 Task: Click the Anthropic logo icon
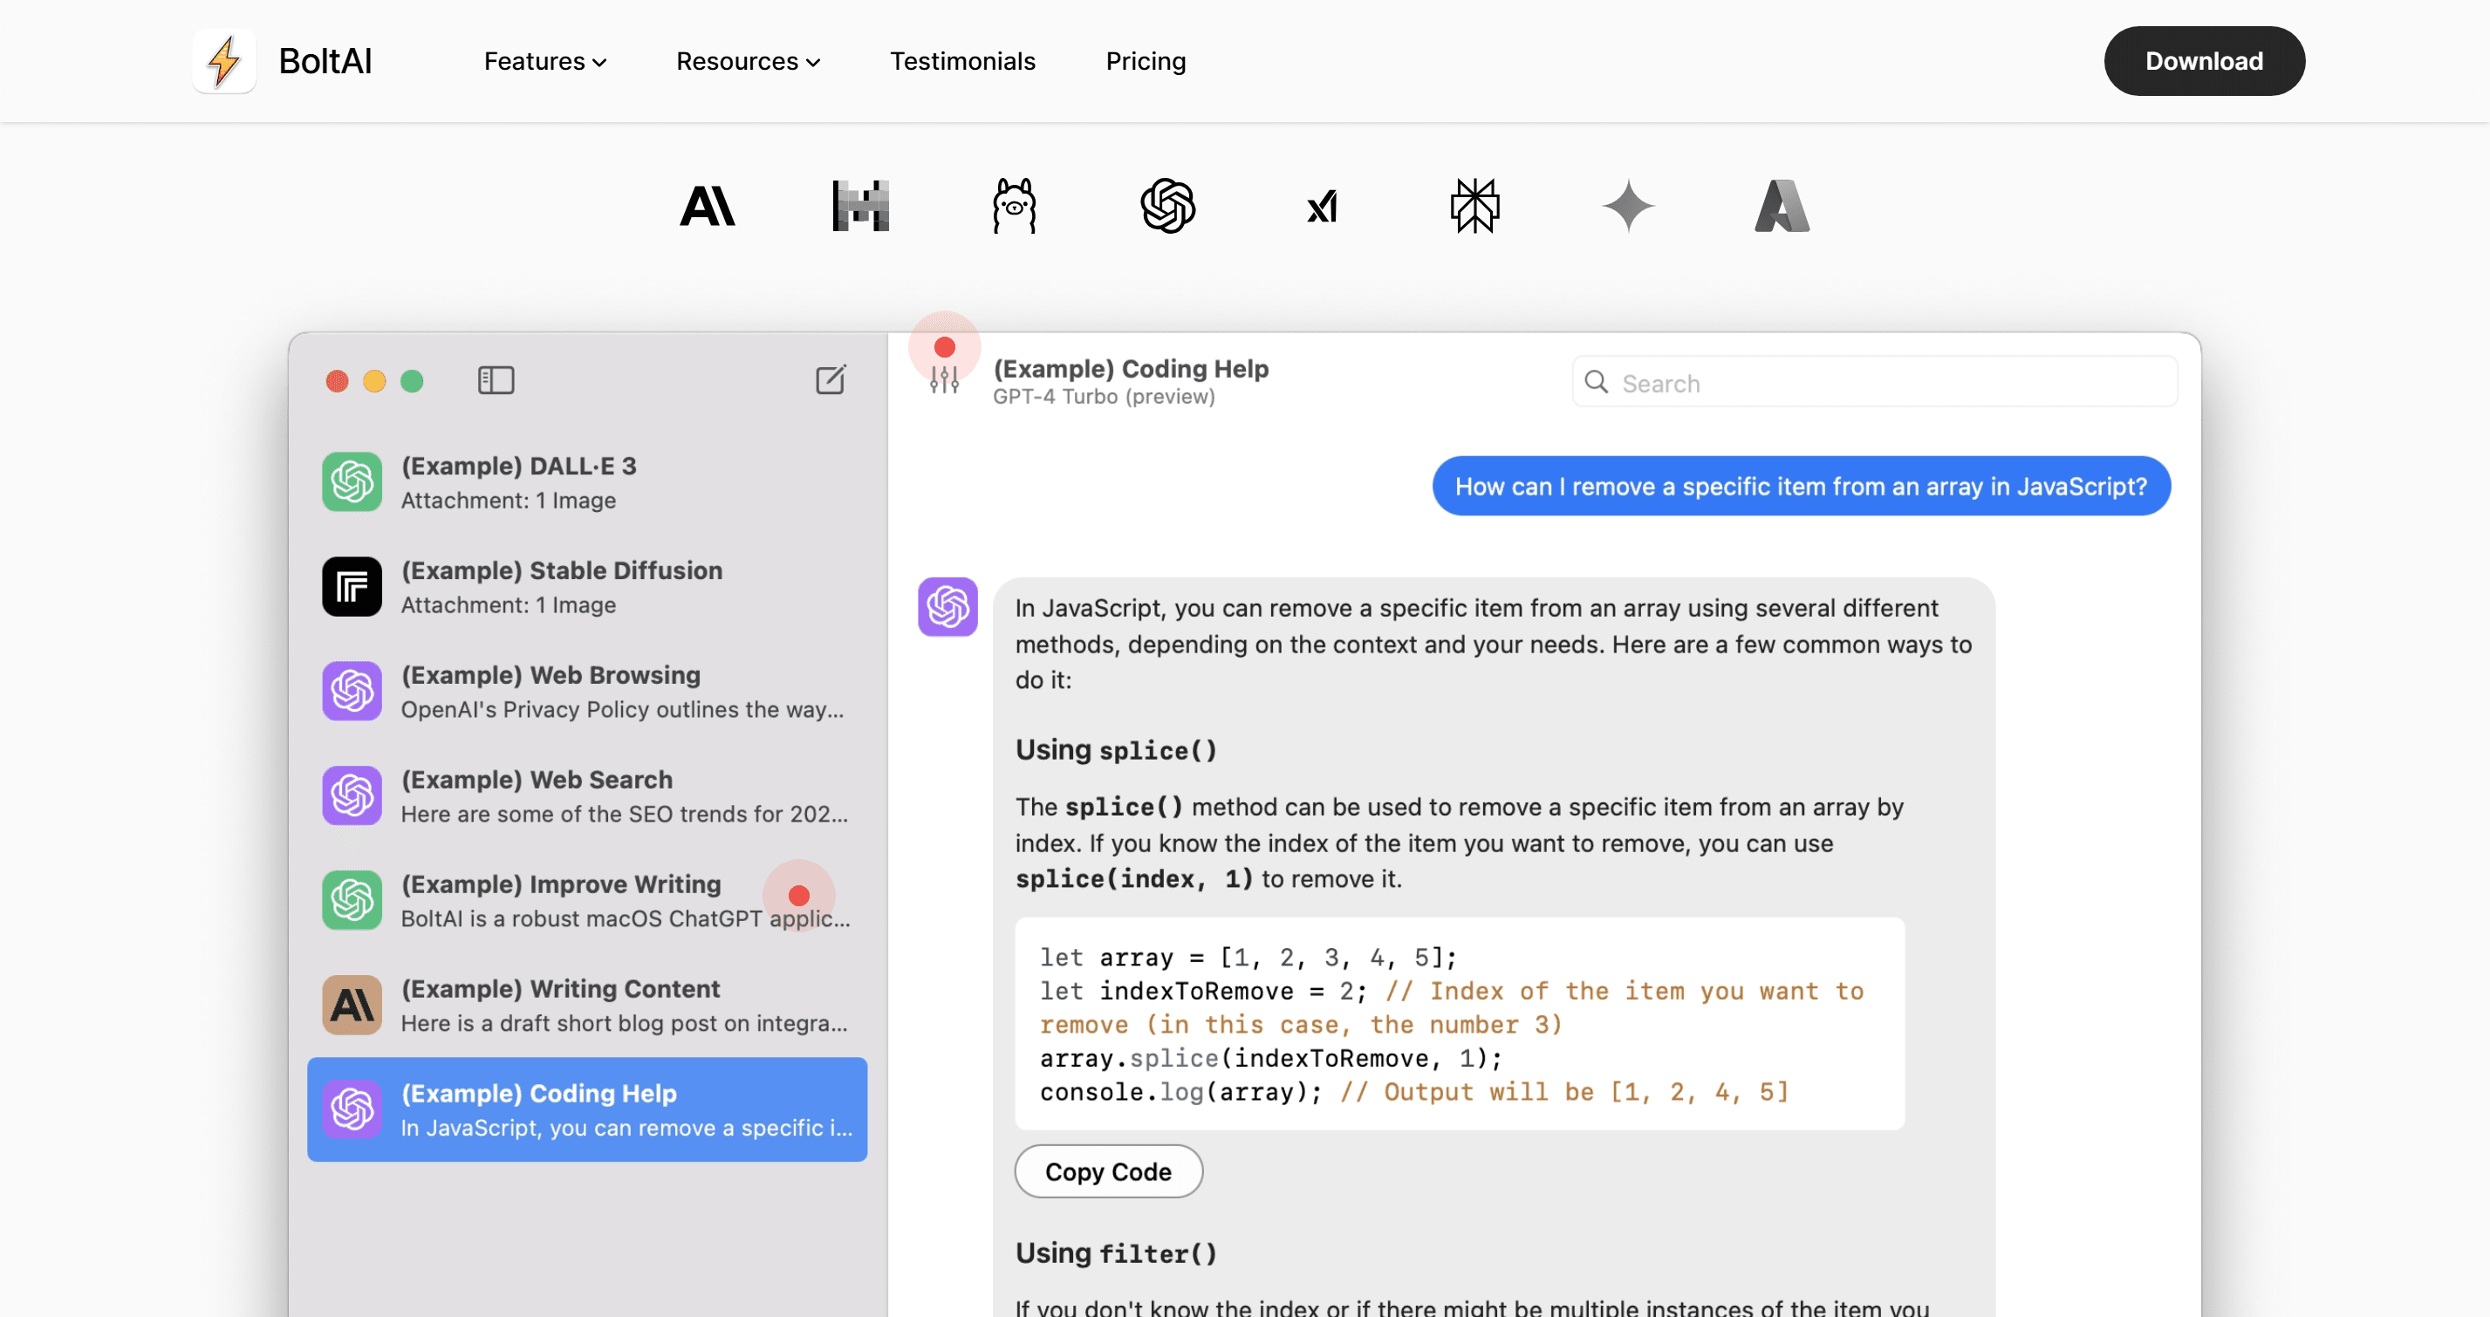(x=707, y=206)
